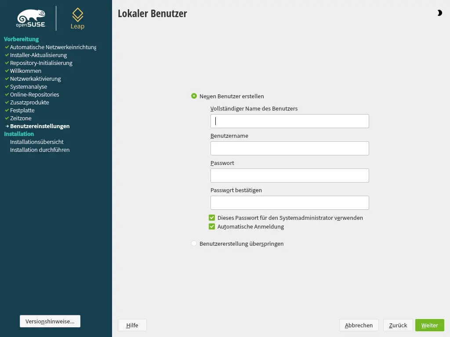This screenshot has height=337, width=450.
Task: Uncheck 'Dieses Passwort für den Systemadministrator verwenden'
Action: tap(212, 218)
